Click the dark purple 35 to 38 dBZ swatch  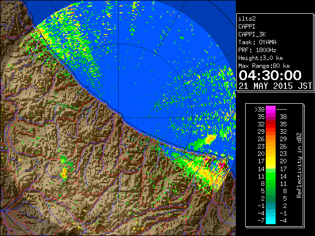tap(271, 117)
